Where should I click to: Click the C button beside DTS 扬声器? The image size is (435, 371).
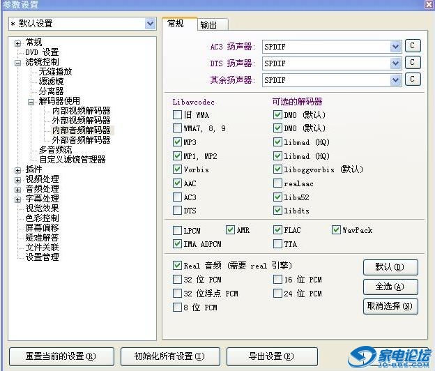[x=413, y=63]
